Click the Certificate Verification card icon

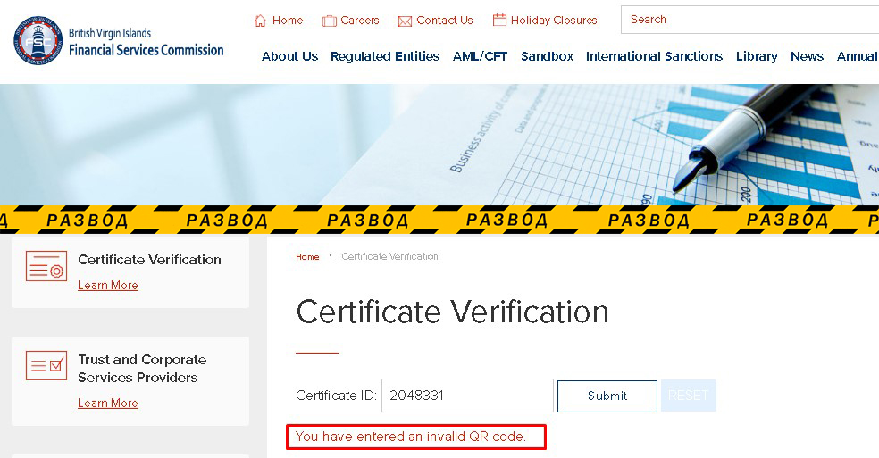pos(46,266)
